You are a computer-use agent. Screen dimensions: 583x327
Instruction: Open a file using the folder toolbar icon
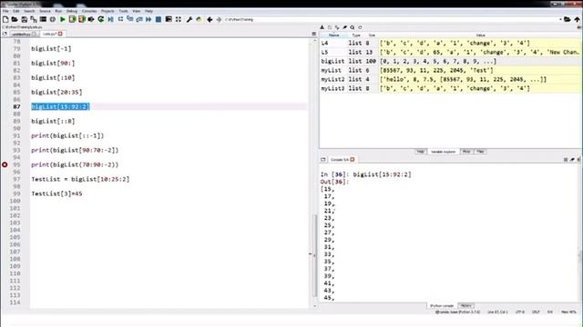(15, 19)
